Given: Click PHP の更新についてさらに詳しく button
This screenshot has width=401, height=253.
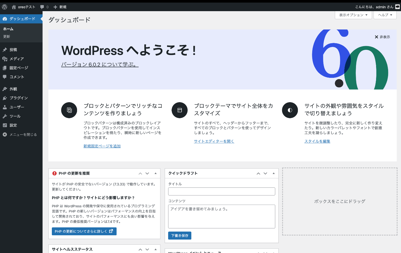Looking at the screenshot, I should pyautogui.click(x=84, y=231).
